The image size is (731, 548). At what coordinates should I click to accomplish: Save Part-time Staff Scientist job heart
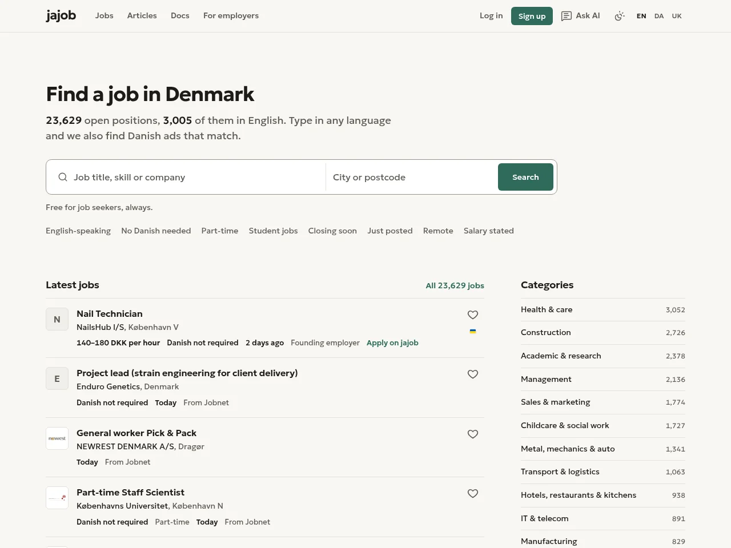[x=473, y=493]
